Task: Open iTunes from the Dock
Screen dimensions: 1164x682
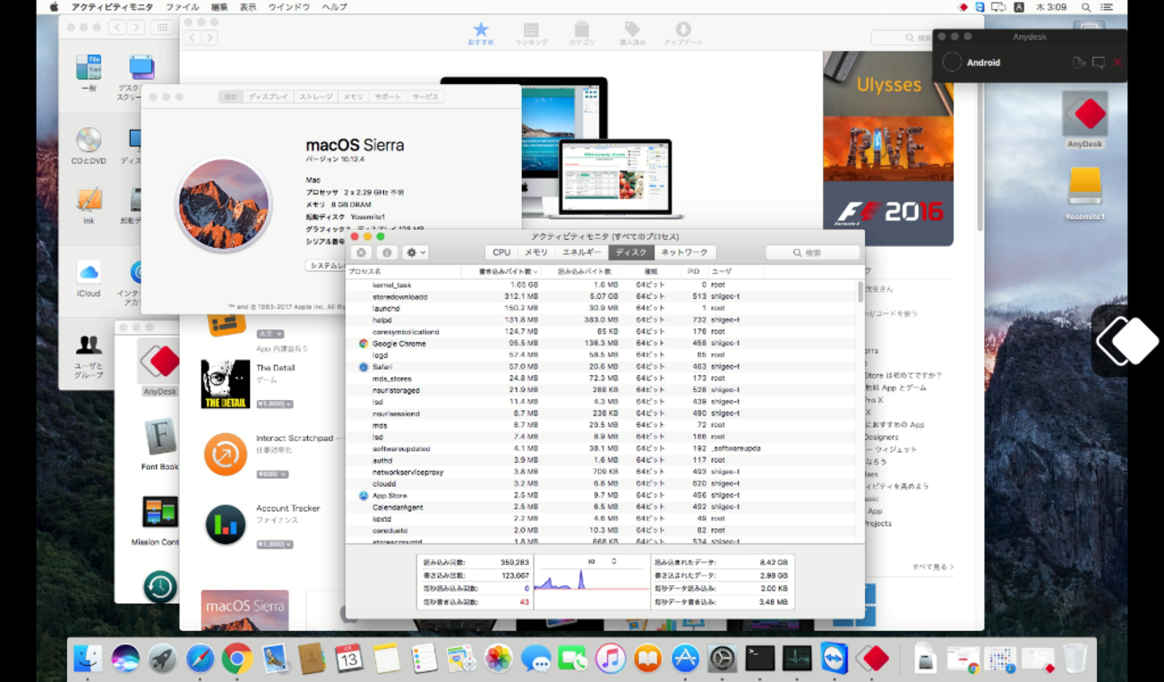Action: (611, 660)
